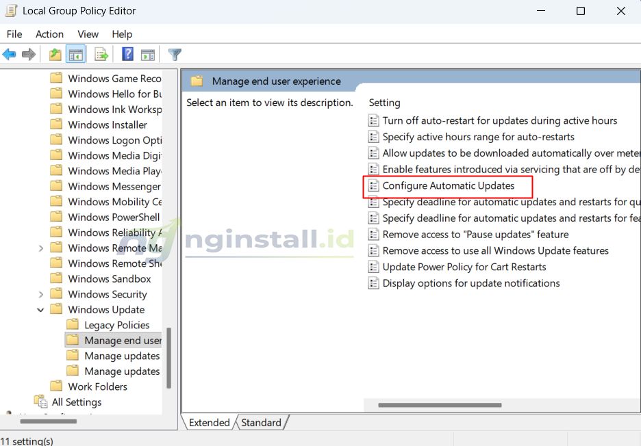Click the horizontal scrollbar below the settings list

pos(438,405)
